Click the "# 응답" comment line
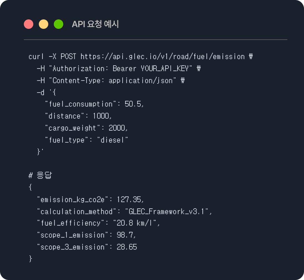This screenshot has height=280, width=304. click(40, 175)
